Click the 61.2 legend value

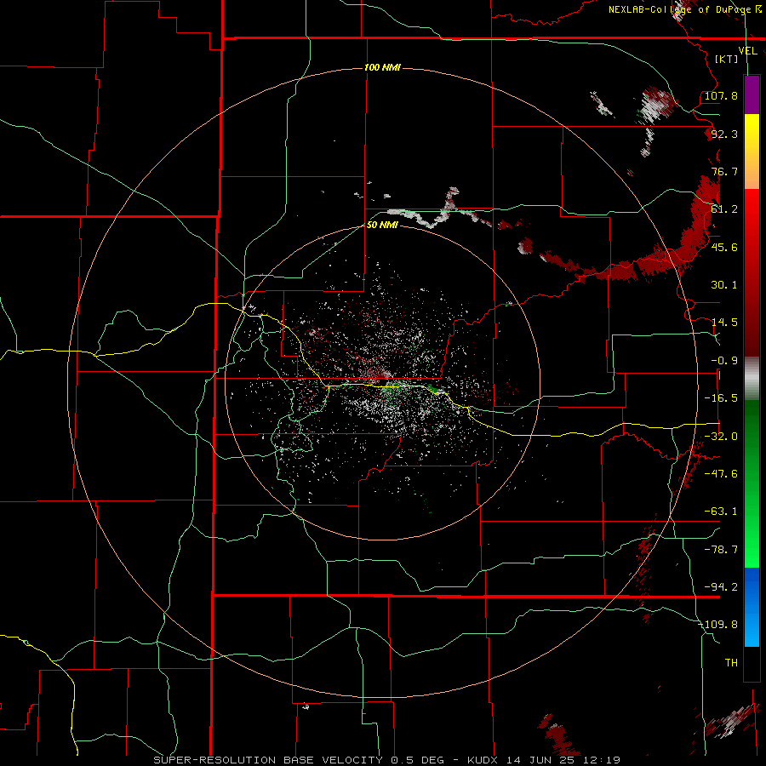coord(724,209)
